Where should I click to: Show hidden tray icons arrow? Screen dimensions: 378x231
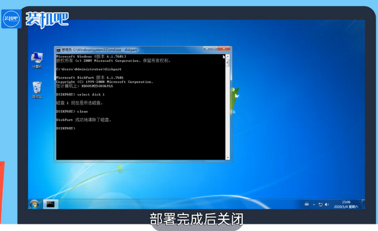314,205
